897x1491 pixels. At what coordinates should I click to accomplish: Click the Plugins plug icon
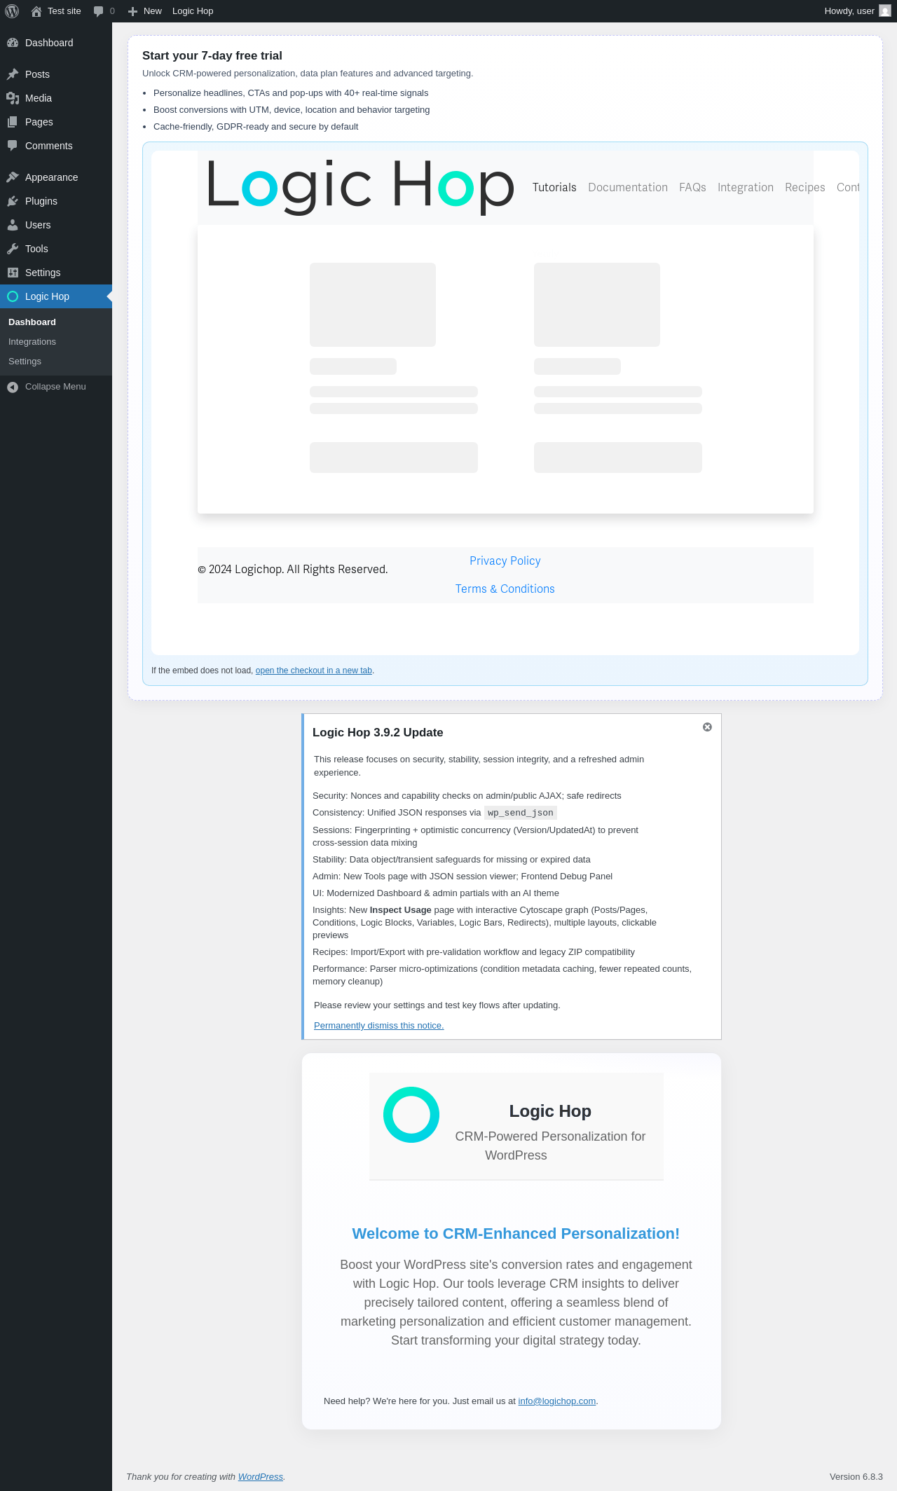pos(13,201)
